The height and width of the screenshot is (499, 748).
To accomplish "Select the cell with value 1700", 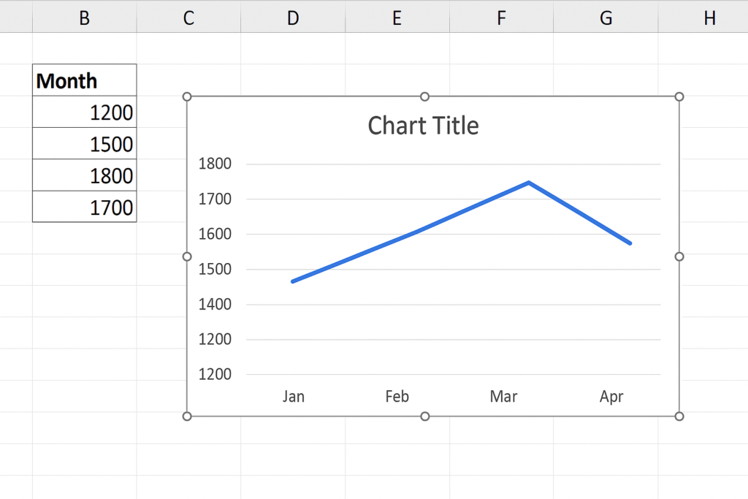I will pos(84,207).
